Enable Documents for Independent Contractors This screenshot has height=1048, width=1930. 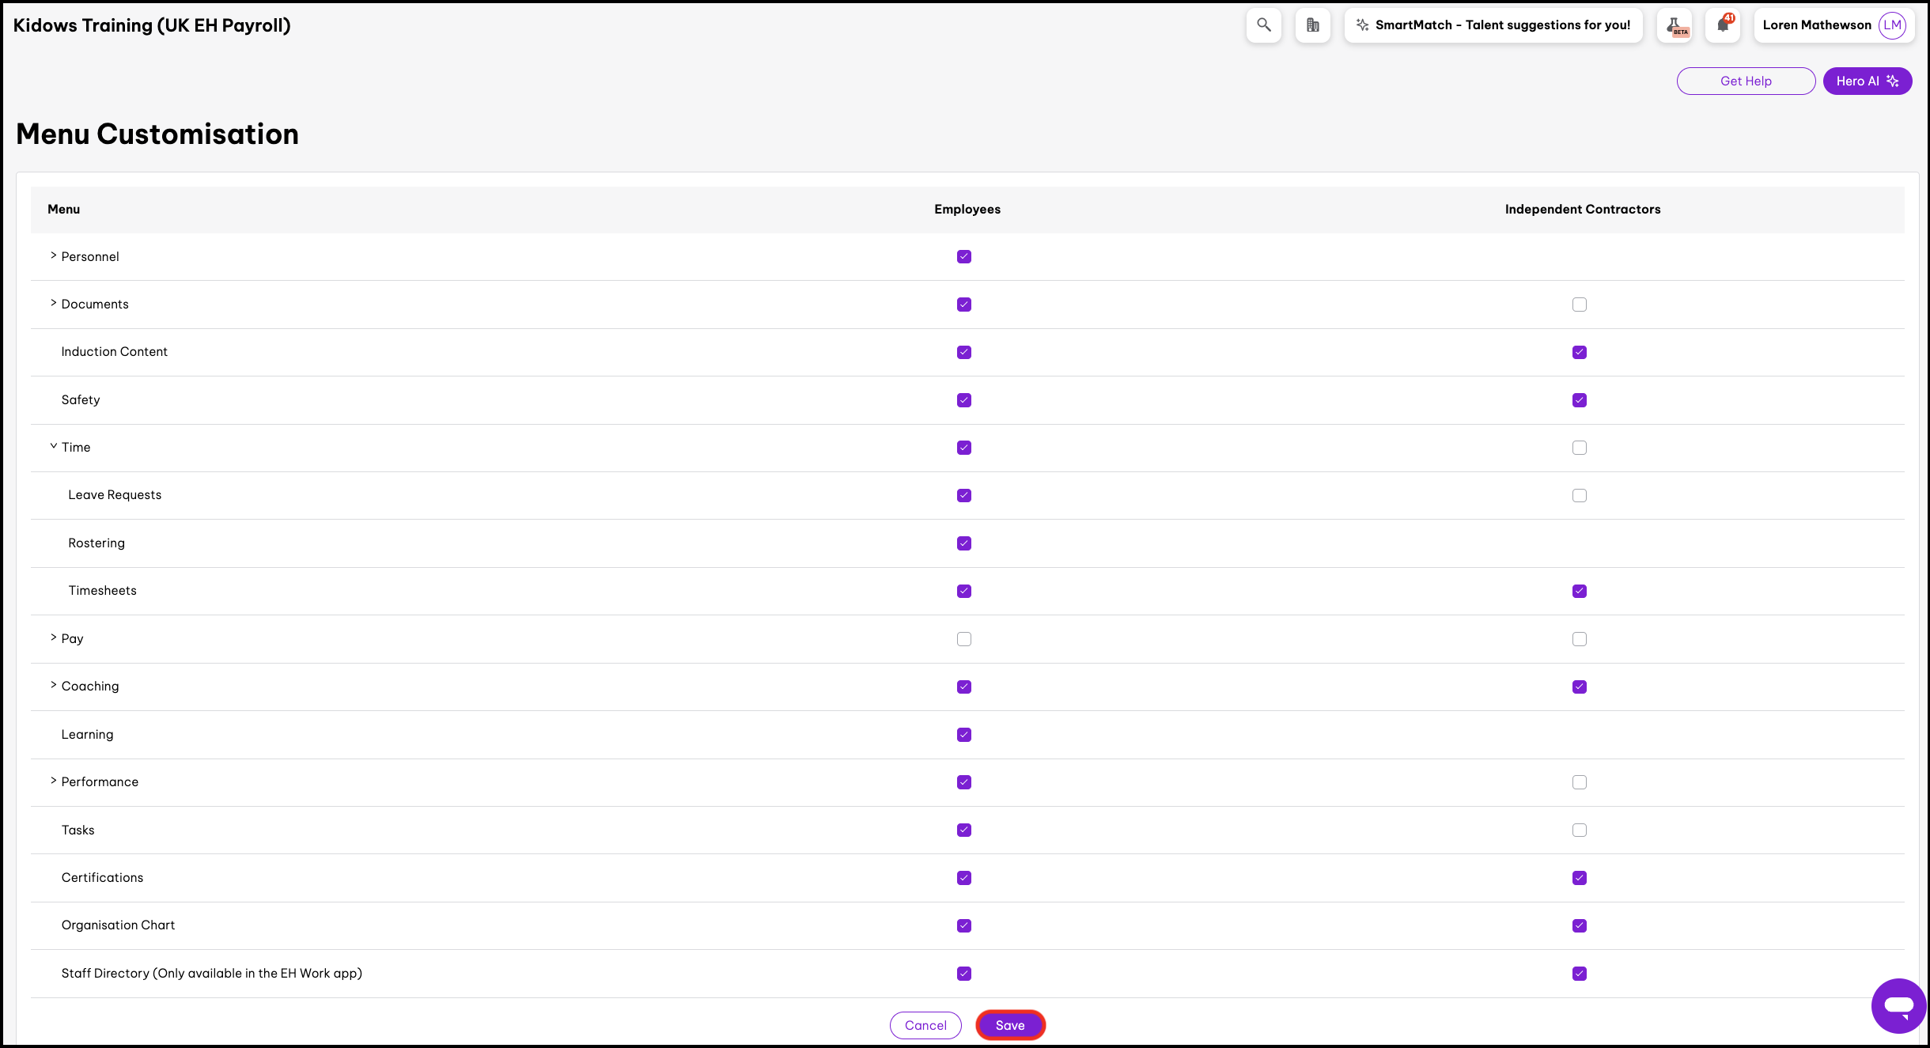1579,305
